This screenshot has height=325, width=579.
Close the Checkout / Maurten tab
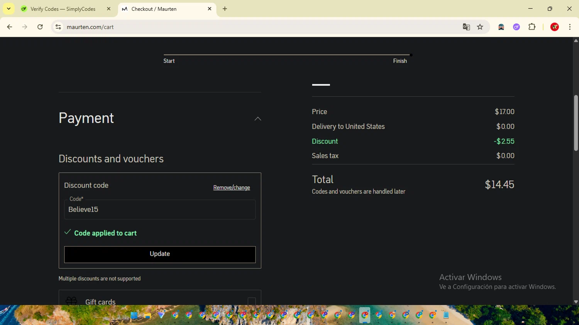[210, 9]
